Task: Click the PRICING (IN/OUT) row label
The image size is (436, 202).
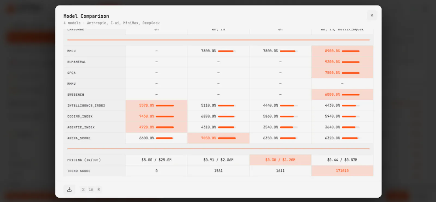Action: pyautogui.click(x=84, y=160)
